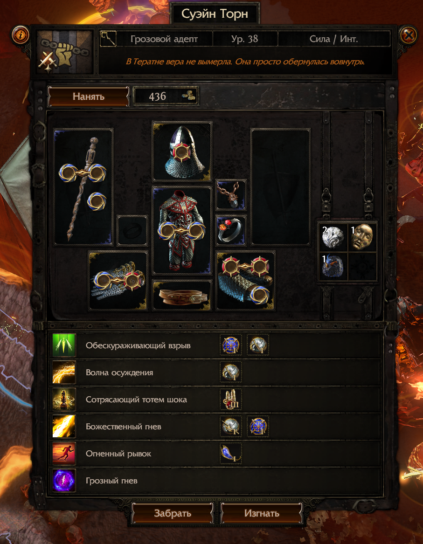This screenshot has width=423, height=544.
Task: Click the Забрать button
Action: [173, 513]
